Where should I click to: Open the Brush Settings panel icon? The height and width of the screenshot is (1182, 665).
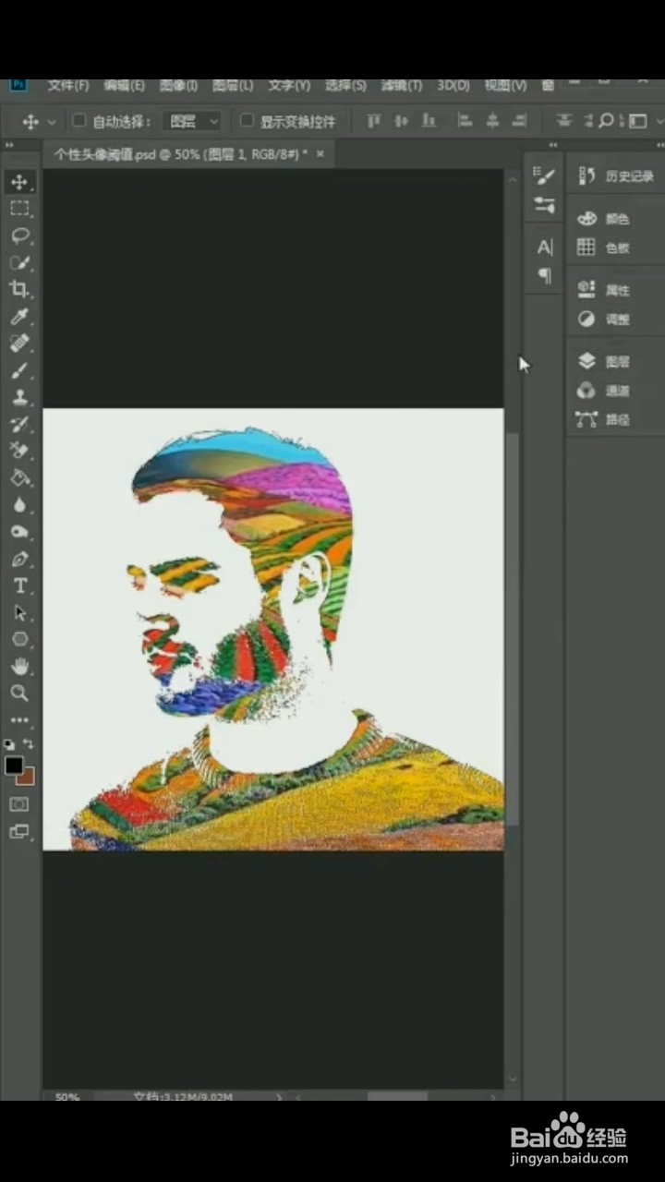tap(545, 176)
